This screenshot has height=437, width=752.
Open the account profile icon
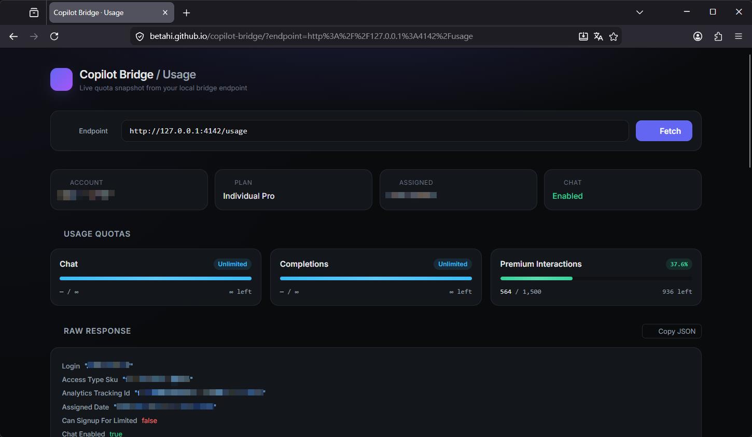(698, 36)
